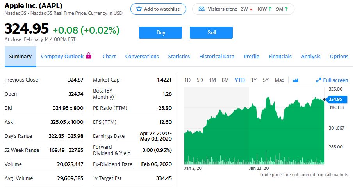Click the EPS (TTM) value 12.60
The width and height of the screenshot is (353, 187).
166,122
